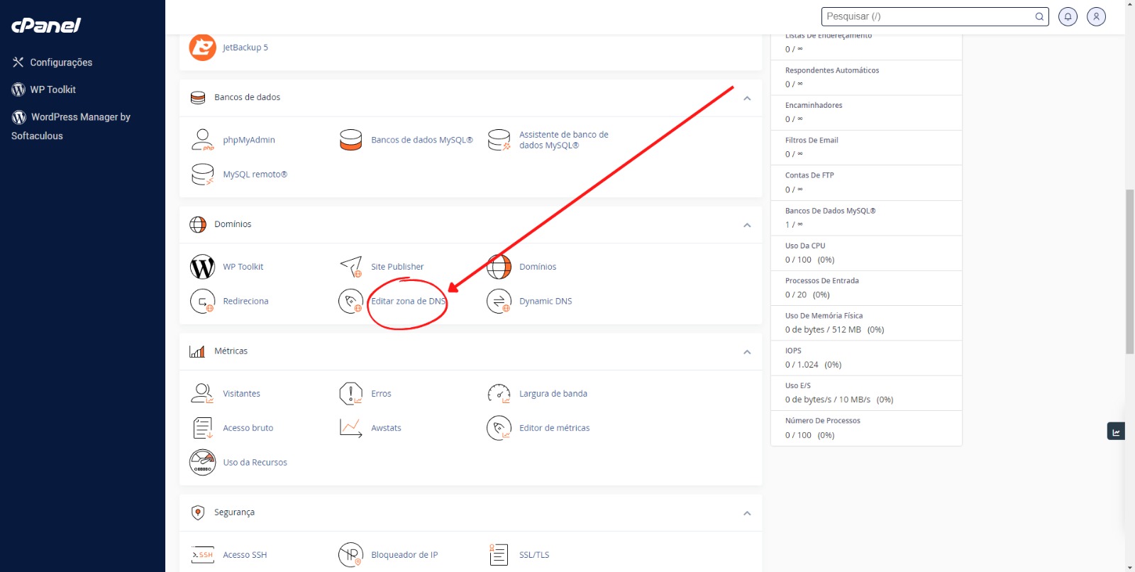Click the Uso da Recursos gauge icon
Screen dimensions: 1135x572
coord(202,462)
